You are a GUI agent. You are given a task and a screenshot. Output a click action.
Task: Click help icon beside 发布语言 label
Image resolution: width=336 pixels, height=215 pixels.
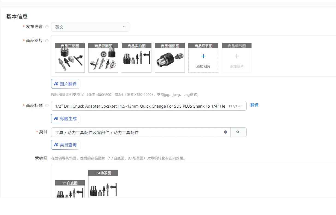(x=47, y=27)
